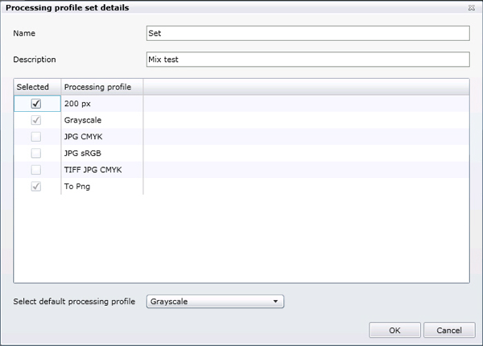Select the Grayscale row label in the list

pos(81,120)
